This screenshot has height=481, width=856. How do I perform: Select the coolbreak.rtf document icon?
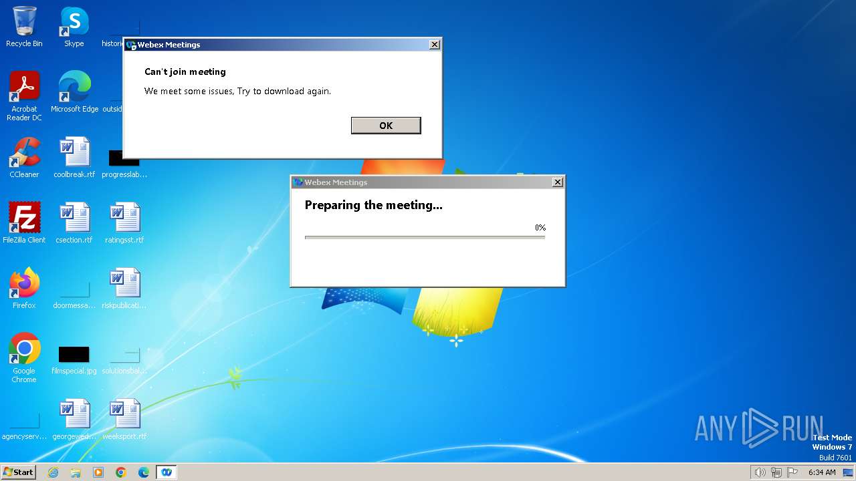pos(74,158)
